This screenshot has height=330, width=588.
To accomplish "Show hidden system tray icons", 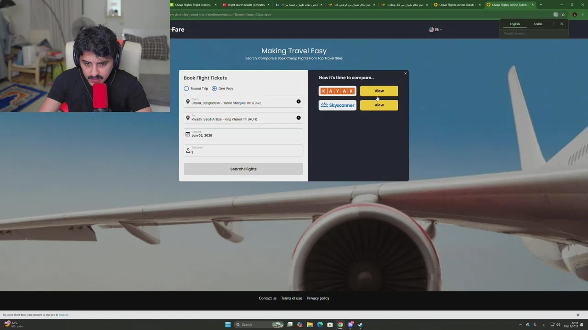I will point(520,324).
